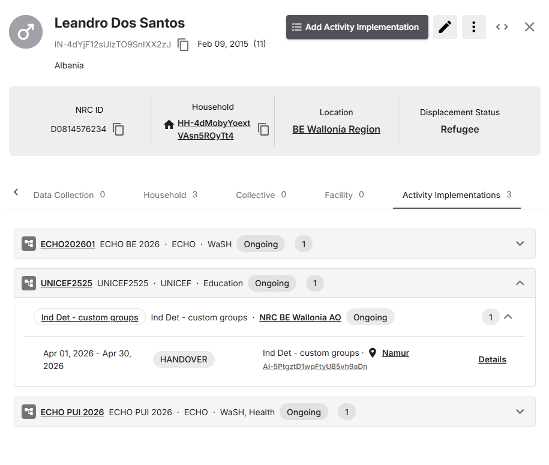Switch to the Collective tab
549x465 pixels.
pyautogui.click(x=261, y=195)
